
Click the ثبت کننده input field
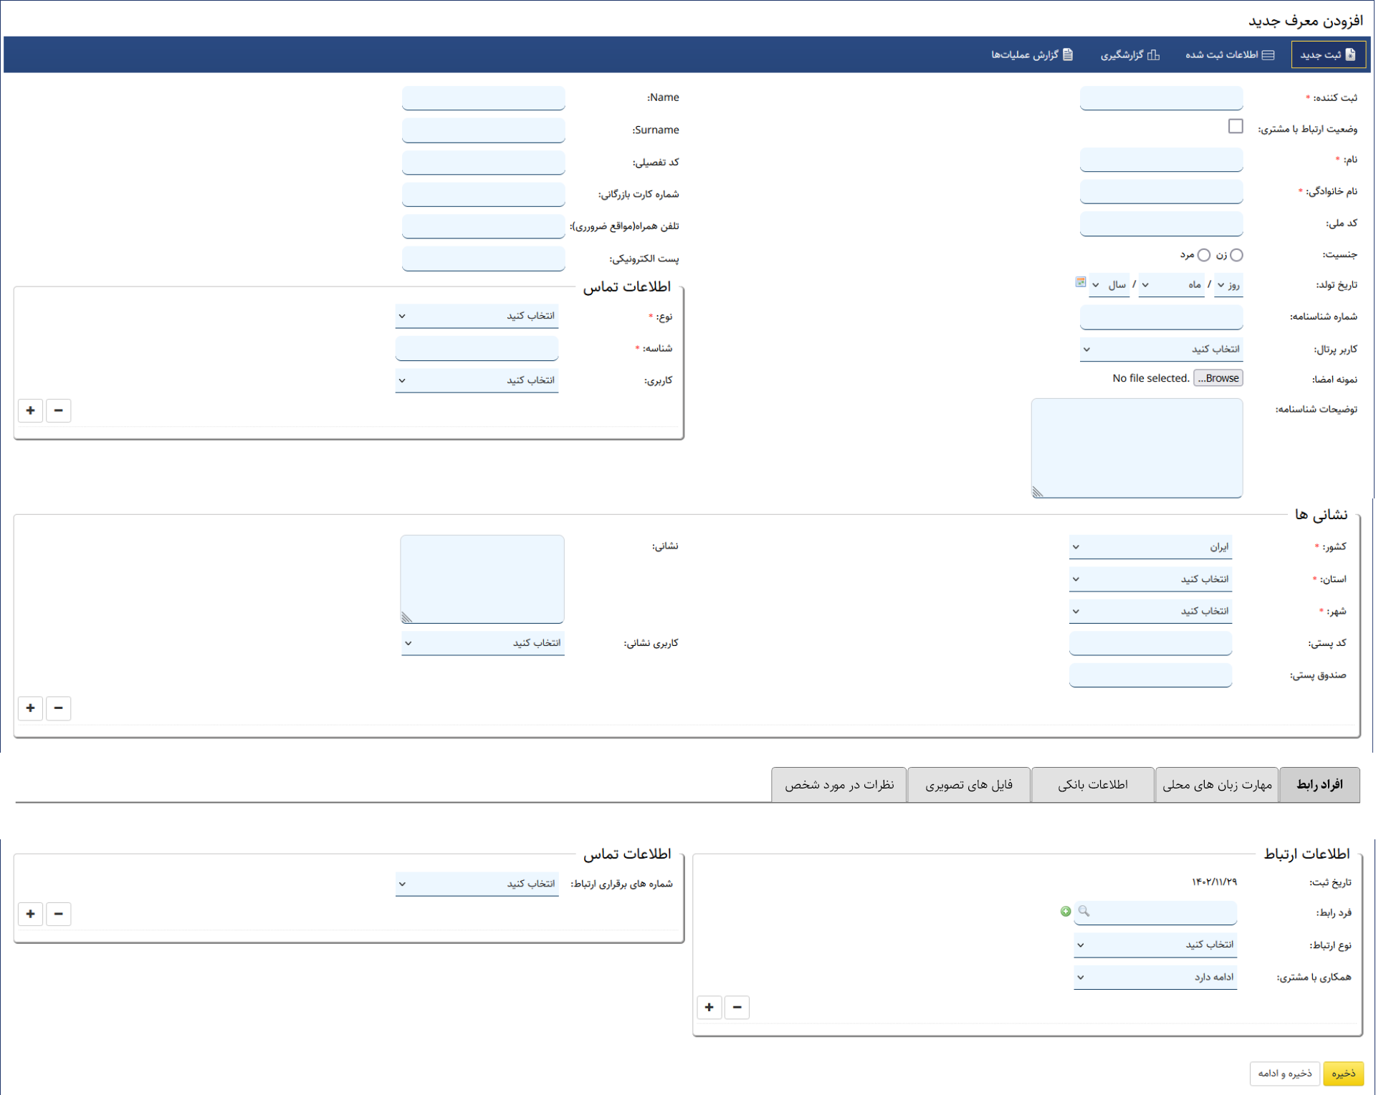tap(1161, 98)
